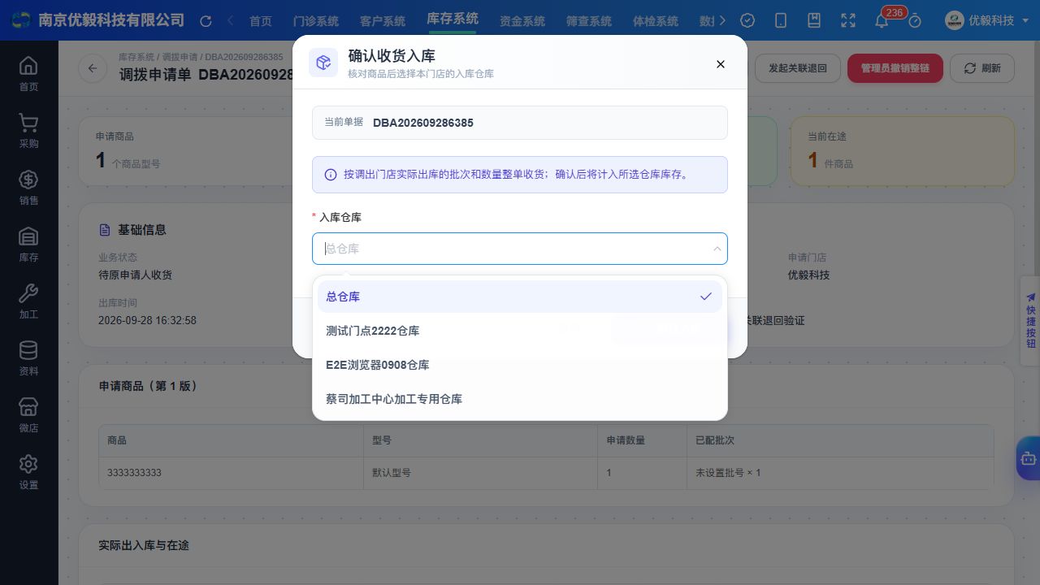Click the red 管理员撤销整链 button
The height and width of the screenshot is (585, 1040).
click(x=895, y=68)
